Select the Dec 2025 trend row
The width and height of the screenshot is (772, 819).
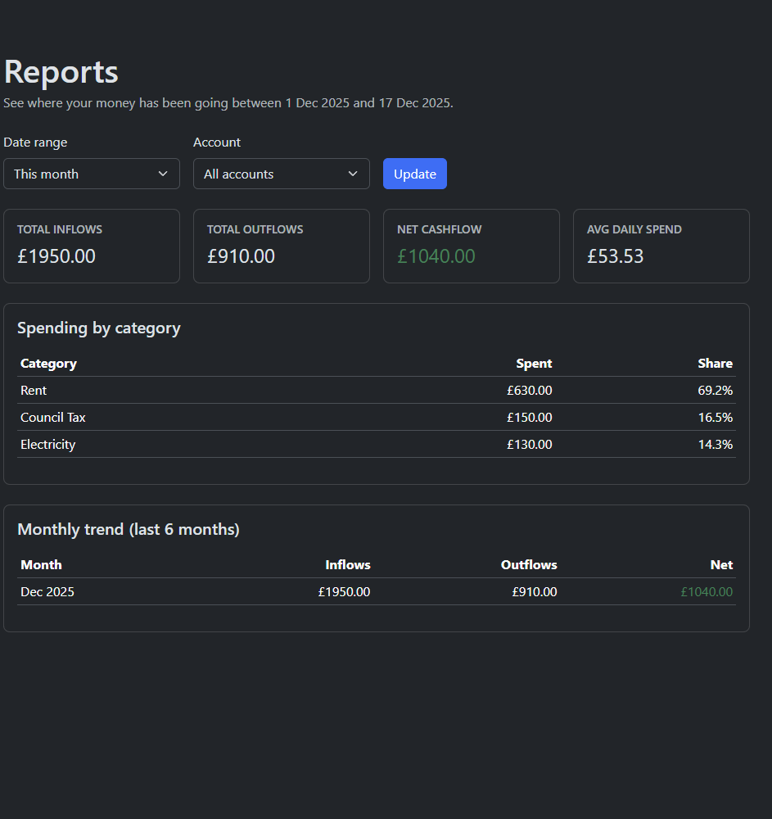pos(377,591)
